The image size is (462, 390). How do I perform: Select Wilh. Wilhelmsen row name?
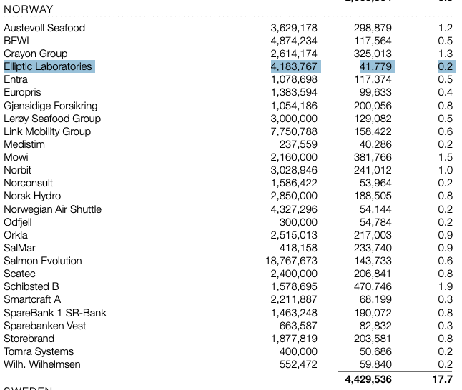pos(42,364)
